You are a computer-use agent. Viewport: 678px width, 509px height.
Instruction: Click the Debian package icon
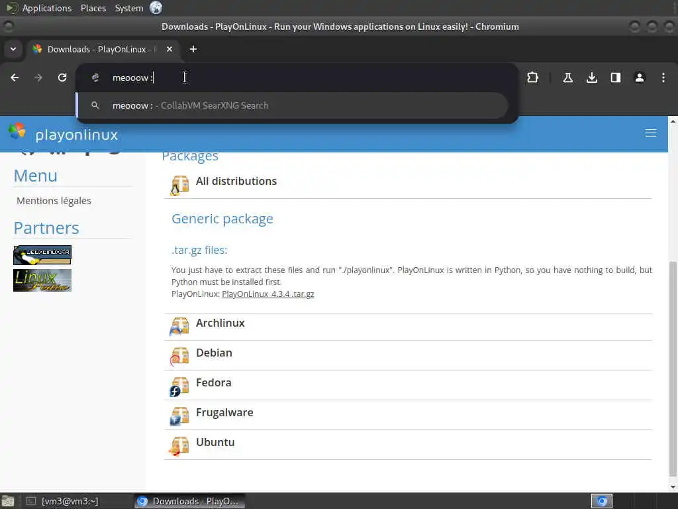(x=179, y=357)
